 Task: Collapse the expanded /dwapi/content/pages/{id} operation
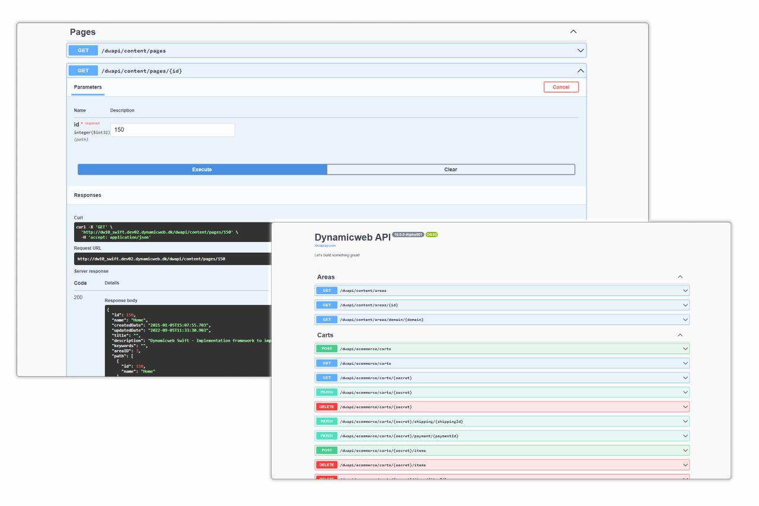(581, 70)
